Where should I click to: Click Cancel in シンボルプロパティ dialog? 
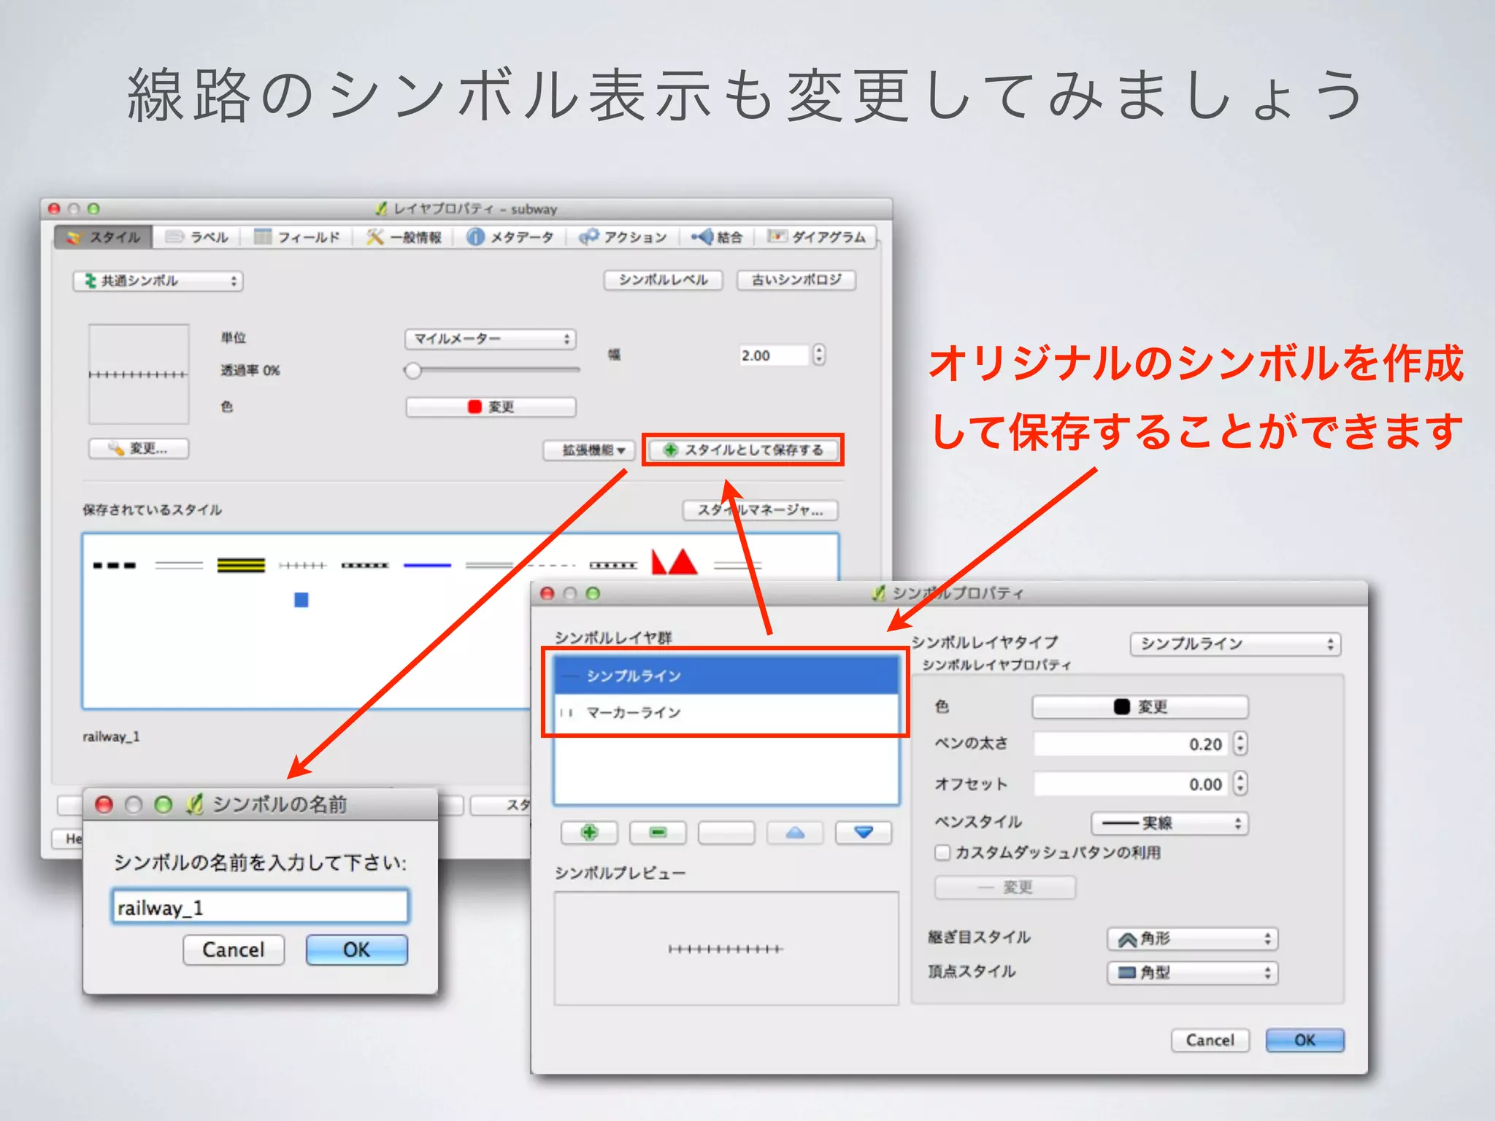point(1210,1040)
